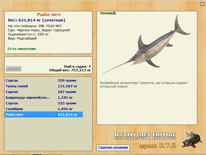Select the Сарган 325 грамм row
Image resolution: width=206 pixels, height=155 pixels.
coord(44,103)
